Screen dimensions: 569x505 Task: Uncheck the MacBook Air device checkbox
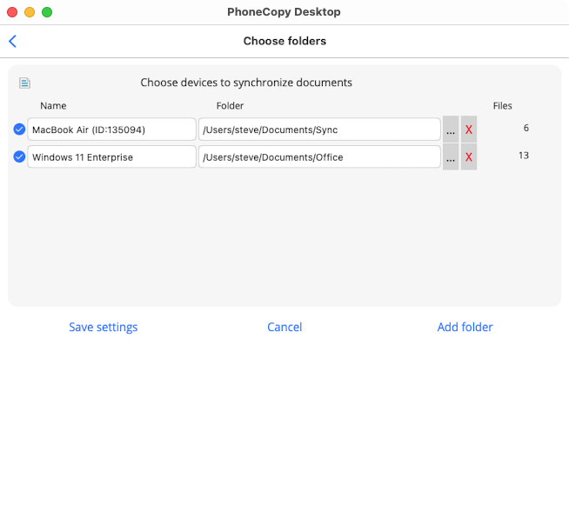[x=19, y=130]
